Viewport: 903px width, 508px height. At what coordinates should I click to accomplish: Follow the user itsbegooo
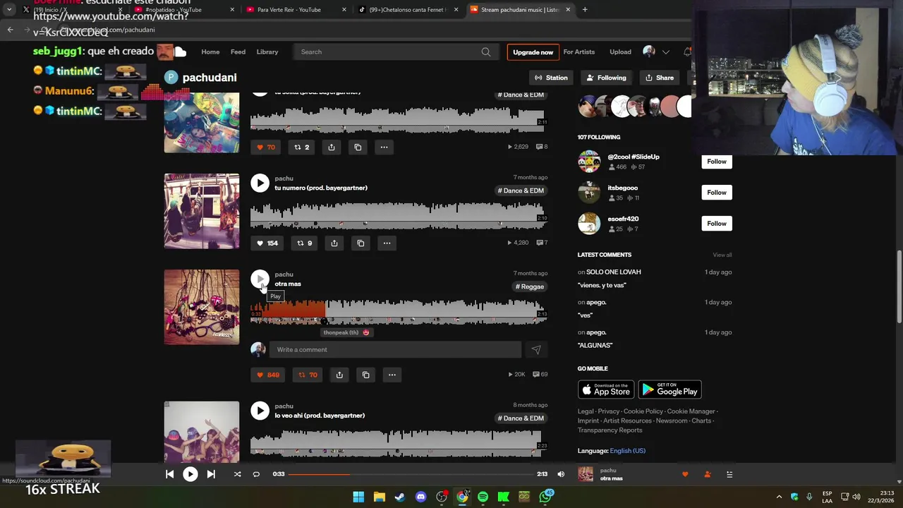(x=716, y=193)
